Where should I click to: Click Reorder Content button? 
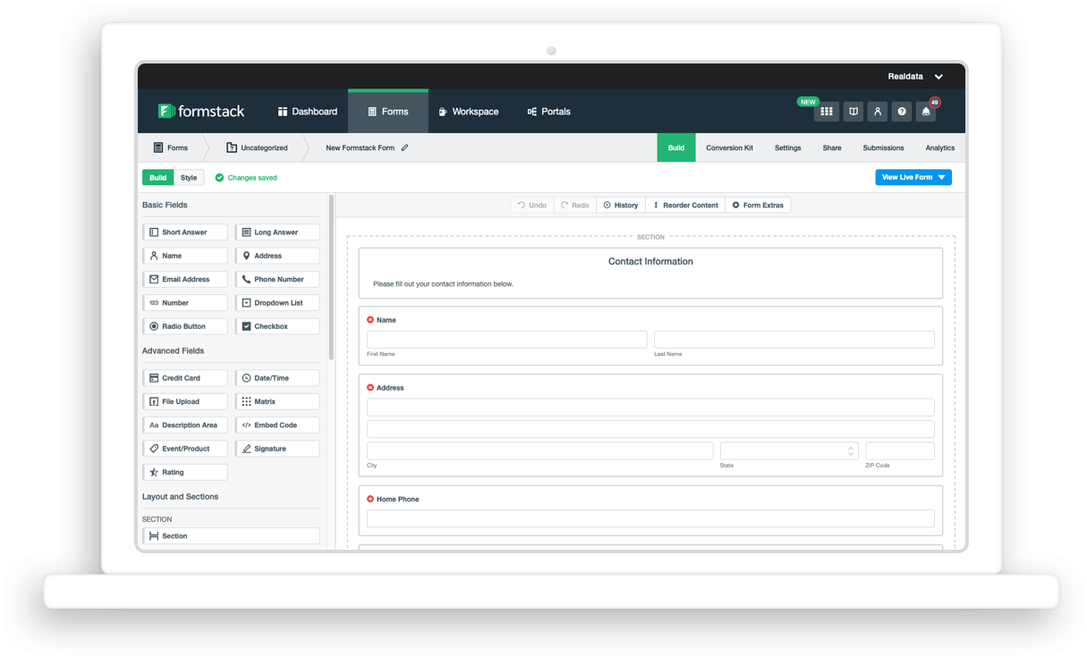(685, 206)
